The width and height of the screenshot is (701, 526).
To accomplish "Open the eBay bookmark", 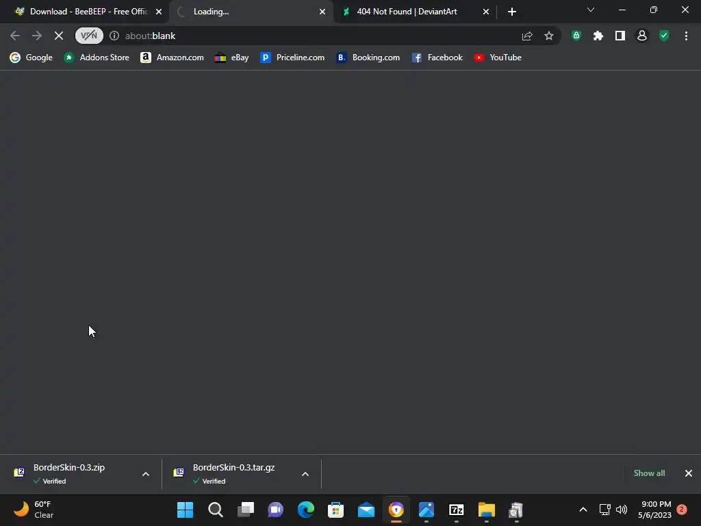I will [231, 58].
